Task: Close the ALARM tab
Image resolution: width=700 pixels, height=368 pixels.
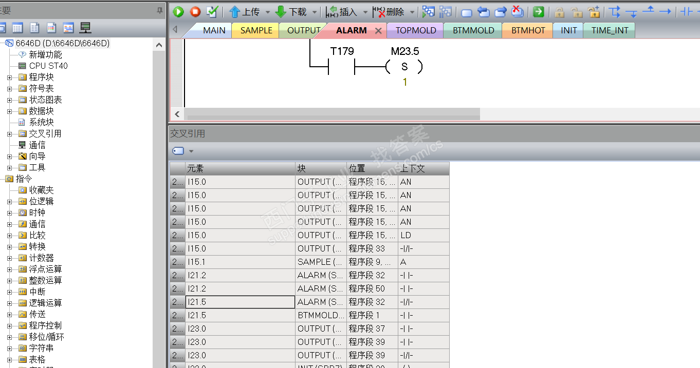Action: click(378, 31)
